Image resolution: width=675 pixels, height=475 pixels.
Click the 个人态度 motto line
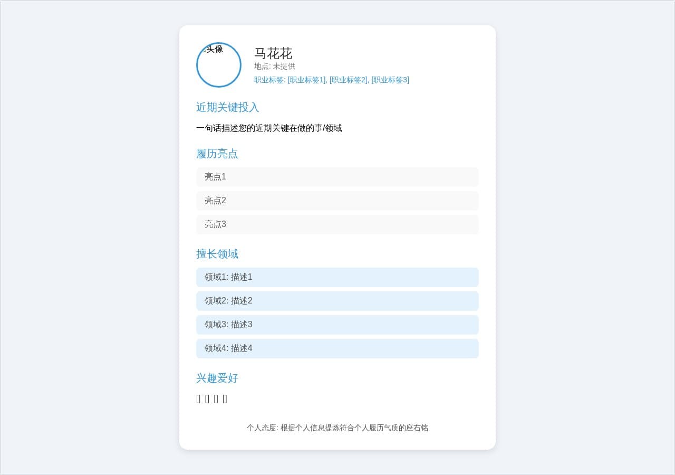(x=337, y=427)
